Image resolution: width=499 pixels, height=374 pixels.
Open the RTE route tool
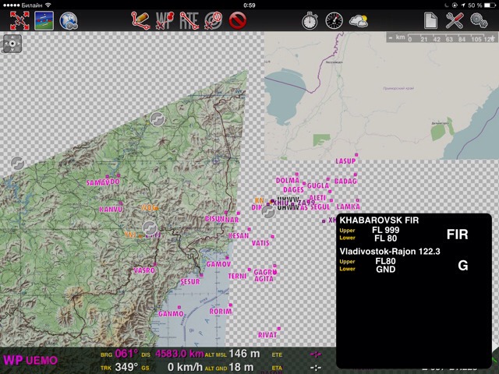[x=189, y=21]
